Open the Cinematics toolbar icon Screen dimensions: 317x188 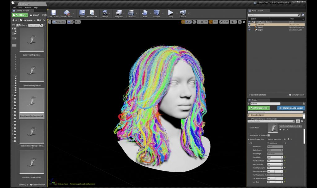pos(131,13)
